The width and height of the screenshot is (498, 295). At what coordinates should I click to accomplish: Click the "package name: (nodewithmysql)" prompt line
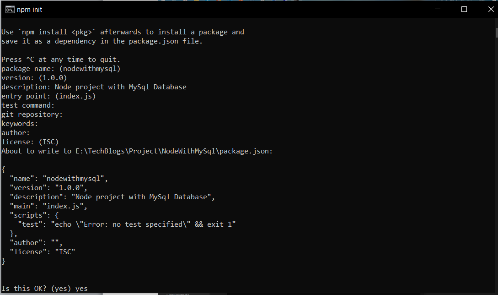tap(61, 69)
